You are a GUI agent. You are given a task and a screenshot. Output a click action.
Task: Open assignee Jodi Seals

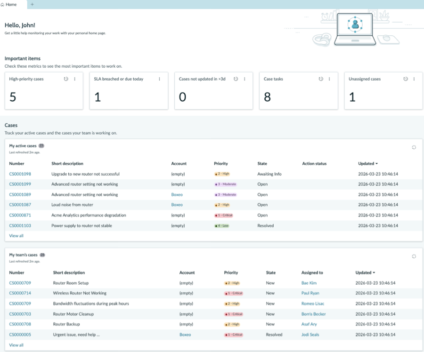[310, 335]
